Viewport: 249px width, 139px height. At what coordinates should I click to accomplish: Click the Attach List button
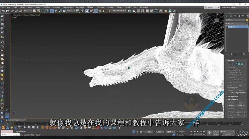click(x=241, y=106)
